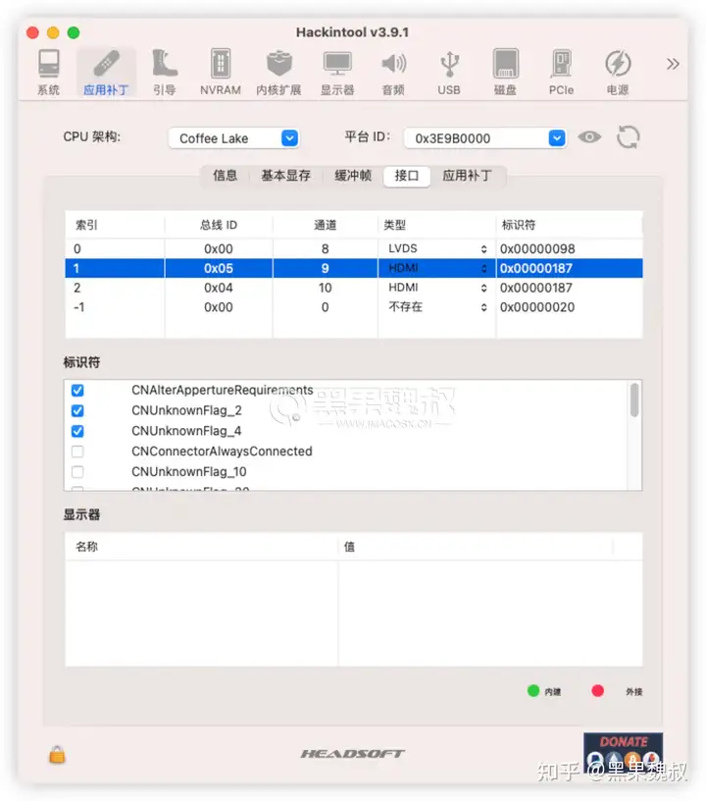
Task: Open the CPU 架构 Coffee Lake dropdown
Action: click(233, 138)
